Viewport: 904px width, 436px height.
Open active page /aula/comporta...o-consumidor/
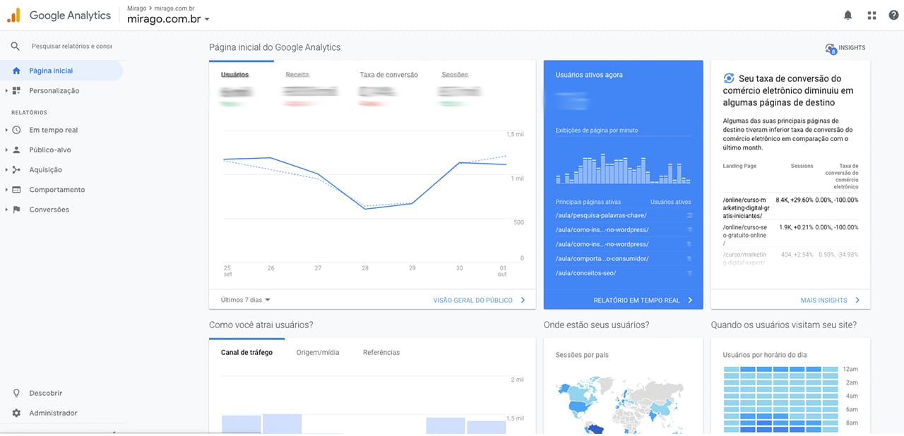coord(602,258)
